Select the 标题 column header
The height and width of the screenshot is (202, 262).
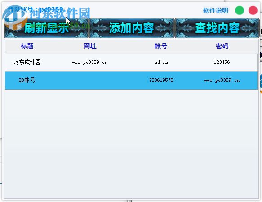pos(27,46)
